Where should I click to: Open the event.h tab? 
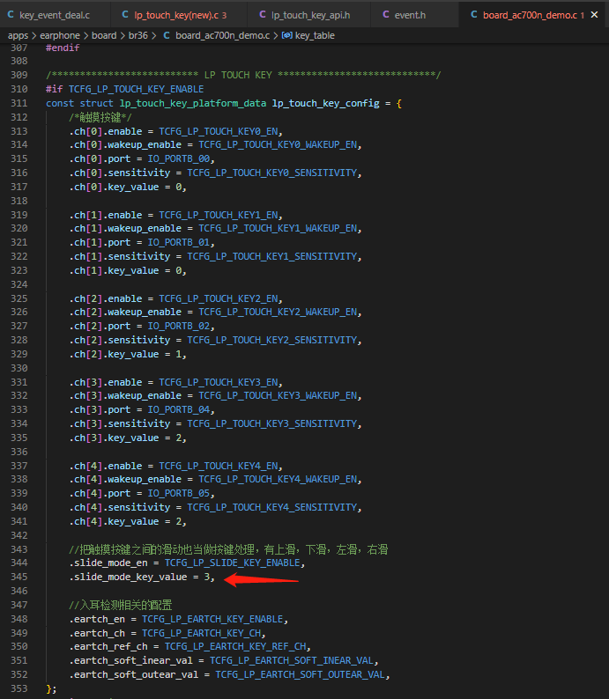(409, 15)
